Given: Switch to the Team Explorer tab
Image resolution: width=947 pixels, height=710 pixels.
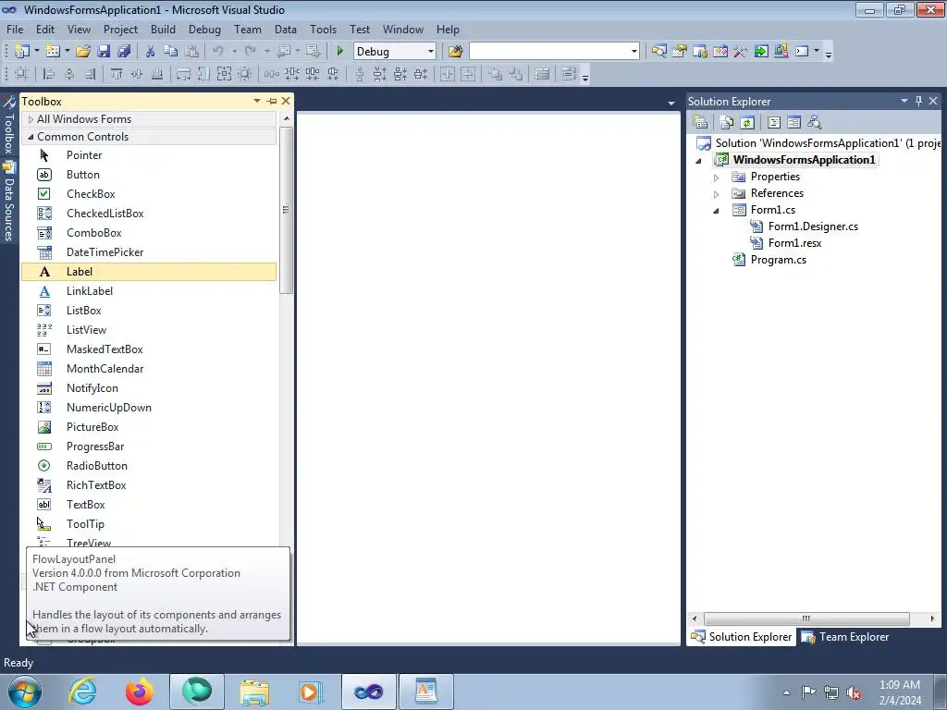Looking at the screenshot, I should click(845, 637).
